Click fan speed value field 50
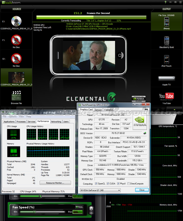Image resolution: width=183 pixels, height=221 pixels. 78,212
